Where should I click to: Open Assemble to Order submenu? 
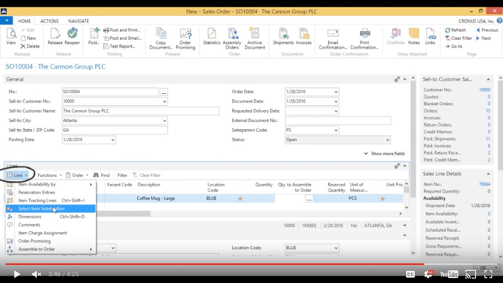(x=50, y=249)
